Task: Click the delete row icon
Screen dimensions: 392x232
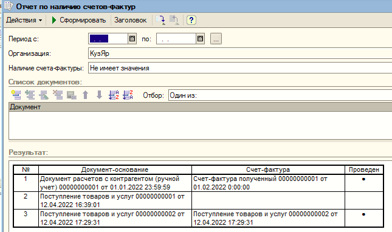Action: click(x=58, y=95)
